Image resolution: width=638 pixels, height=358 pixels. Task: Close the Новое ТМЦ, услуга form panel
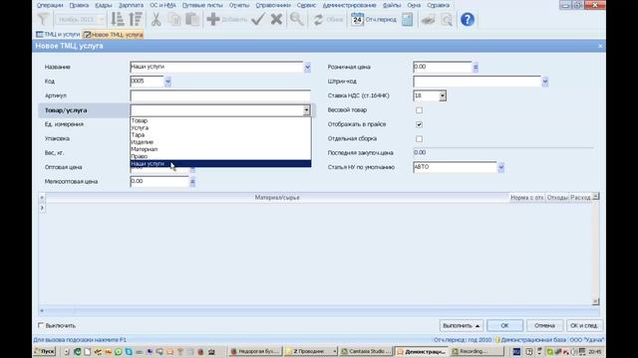point(600,46)
